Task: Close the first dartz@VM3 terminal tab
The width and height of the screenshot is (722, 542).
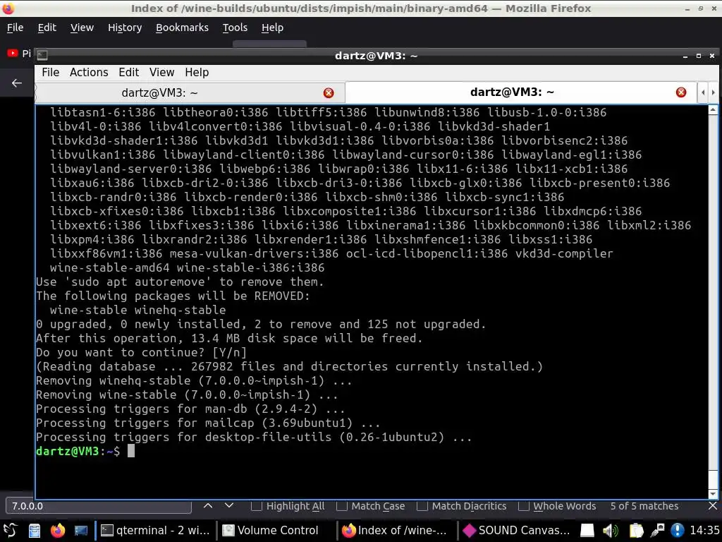Action: [x=329, y=93]
